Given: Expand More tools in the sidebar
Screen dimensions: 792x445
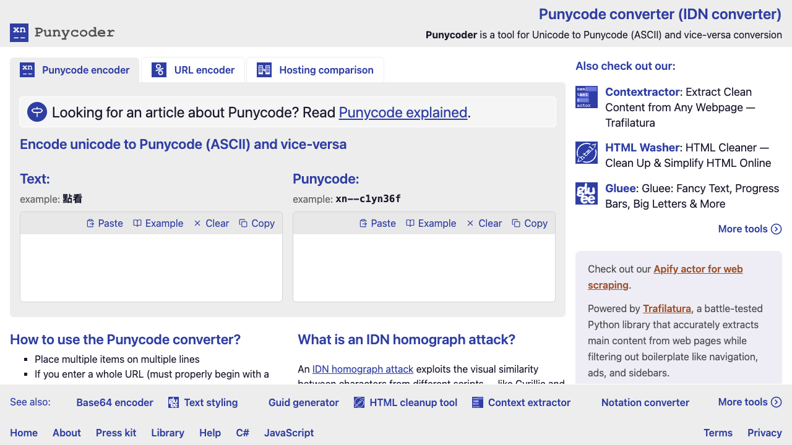Looking at the screenshot, I should (750, 229).
